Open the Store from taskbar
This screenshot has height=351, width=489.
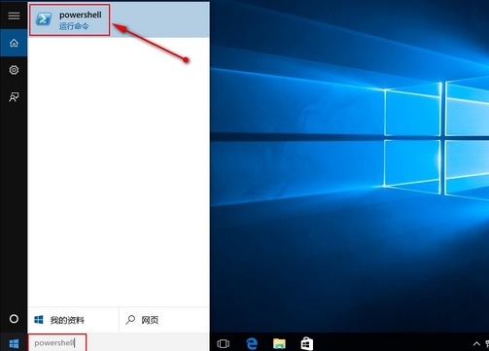click(x=306, y=343)
